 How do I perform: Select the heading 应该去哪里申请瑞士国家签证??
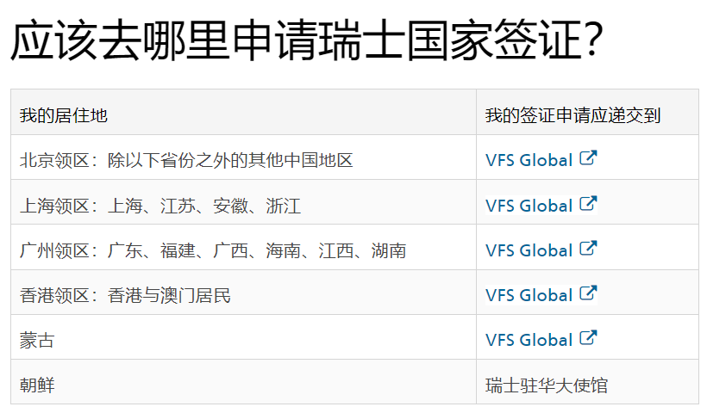[307, 40]
